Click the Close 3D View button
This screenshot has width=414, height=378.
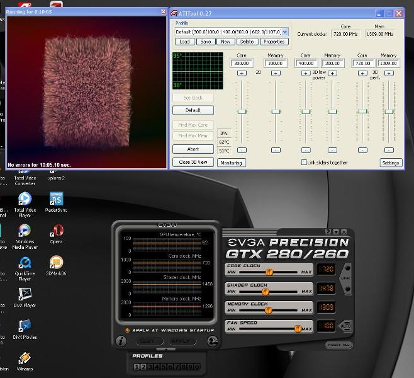click(x=193, y=162)
